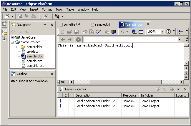Click the Print icon in main toolbar
Screen dimensions: 191x126
[x=34, y=16]
